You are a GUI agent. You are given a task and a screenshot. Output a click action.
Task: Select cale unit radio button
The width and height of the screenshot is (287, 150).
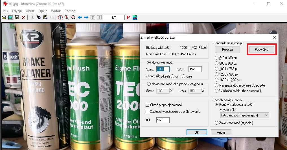(x=184, y=76)
